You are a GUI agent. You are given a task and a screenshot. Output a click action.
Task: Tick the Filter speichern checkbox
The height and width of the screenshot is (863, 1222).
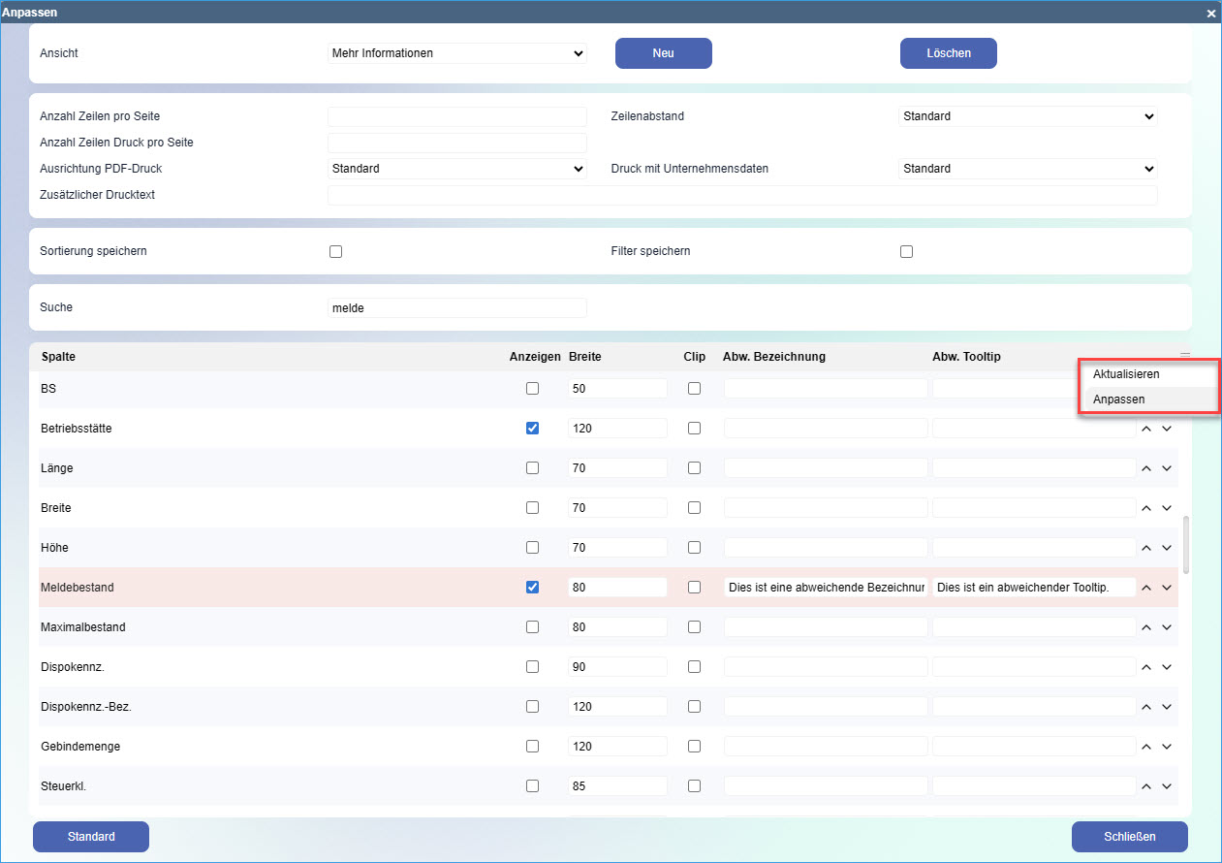pos(906,251)
